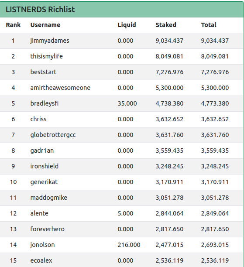This screenshot has height=267, width=244.
Task: Click staked value 5,300.000
Action: 169,88
